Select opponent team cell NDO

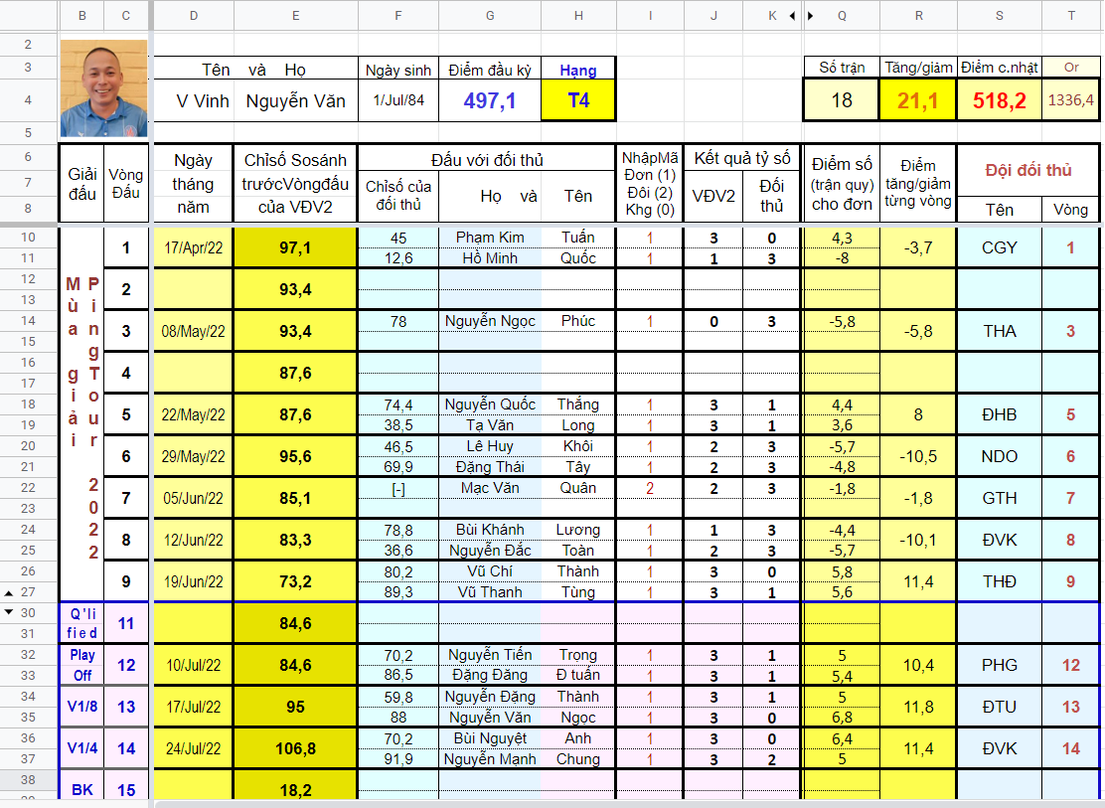tap(1000, 456)
